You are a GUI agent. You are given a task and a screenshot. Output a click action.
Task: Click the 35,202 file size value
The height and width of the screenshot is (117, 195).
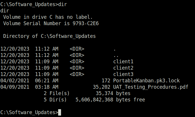click(x=102, y=87)
